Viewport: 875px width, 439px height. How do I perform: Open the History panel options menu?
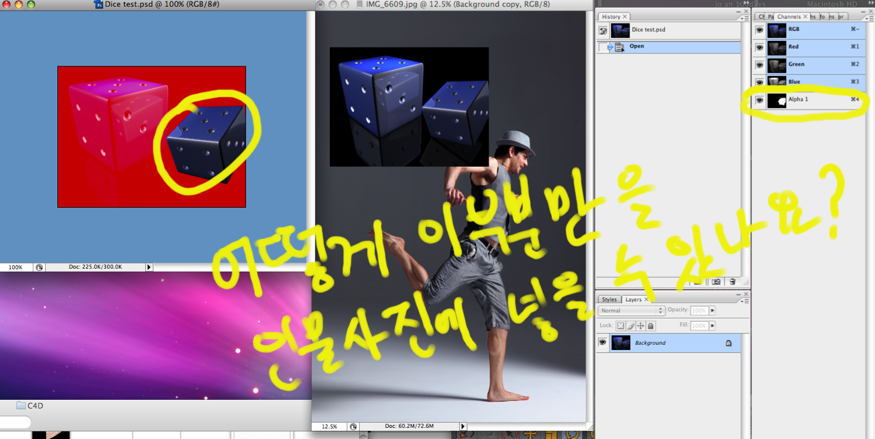[744, 18]
